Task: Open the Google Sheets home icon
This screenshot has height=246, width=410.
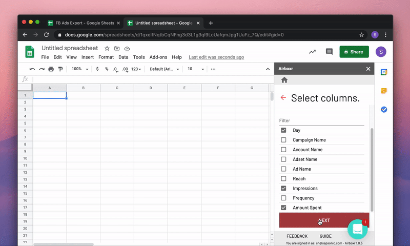Action: pyautogui.click(x=30, y=52)
